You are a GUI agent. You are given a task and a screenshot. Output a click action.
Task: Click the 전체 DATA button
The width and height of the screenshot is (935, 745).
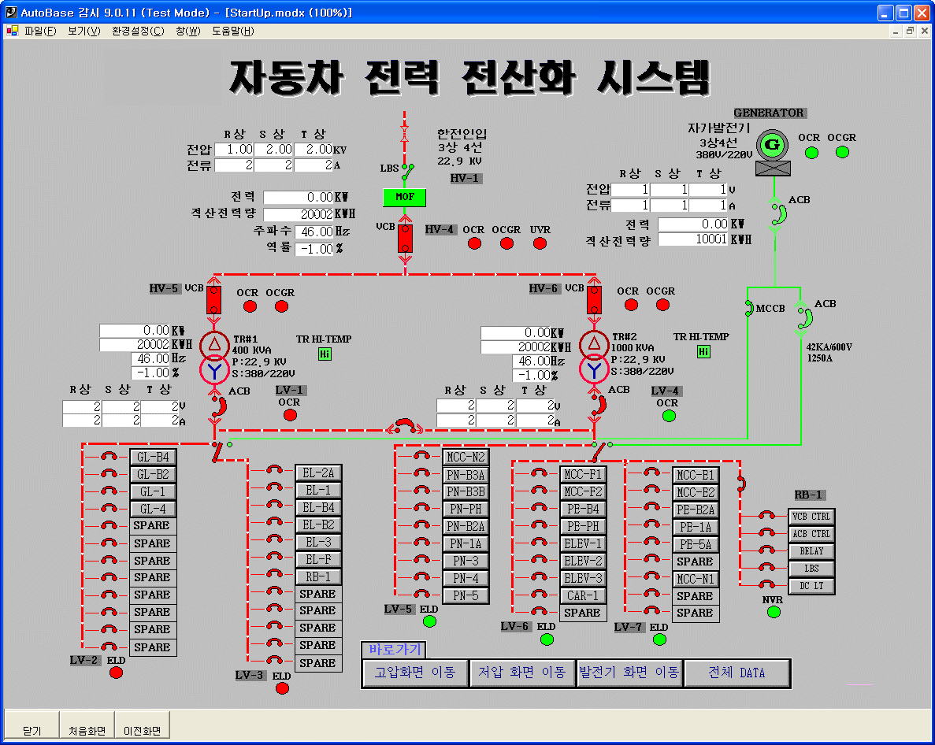pyautogui.click(x=736, y=673)
